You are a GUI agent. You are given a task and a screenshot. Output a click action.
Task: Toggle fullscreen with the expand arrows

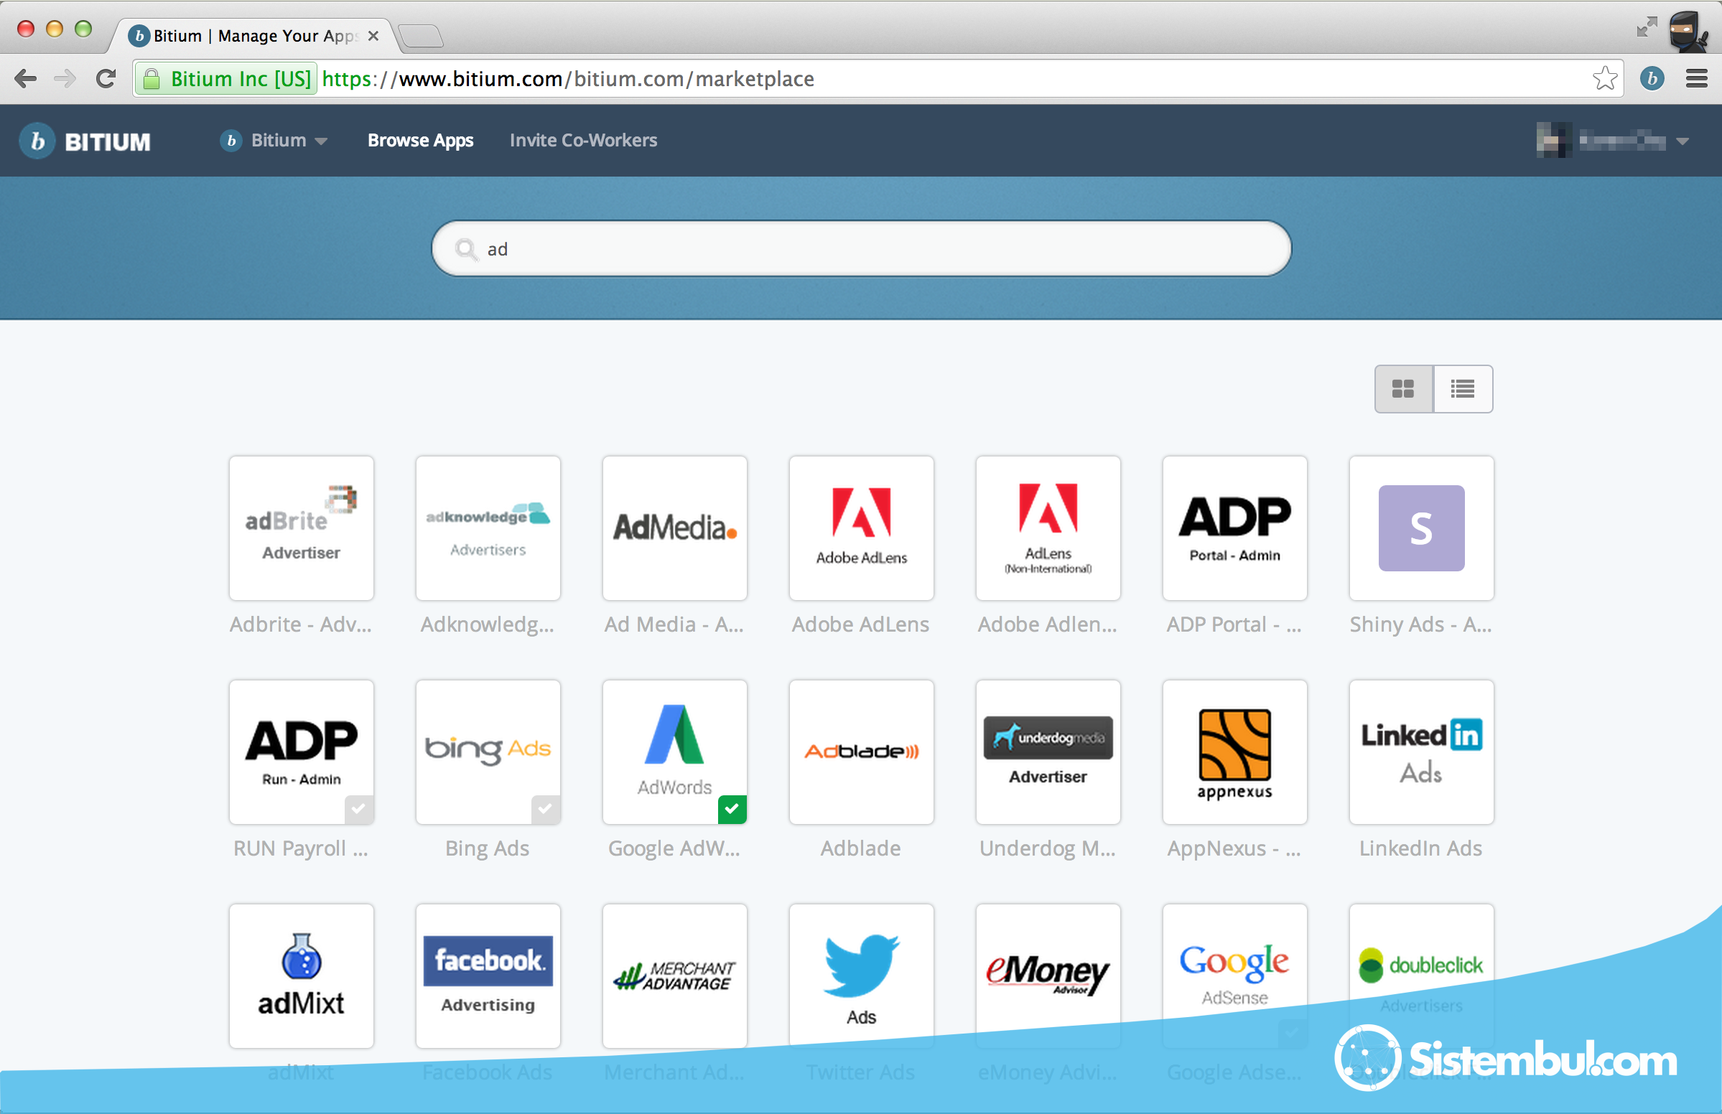tap(1646, 27)
